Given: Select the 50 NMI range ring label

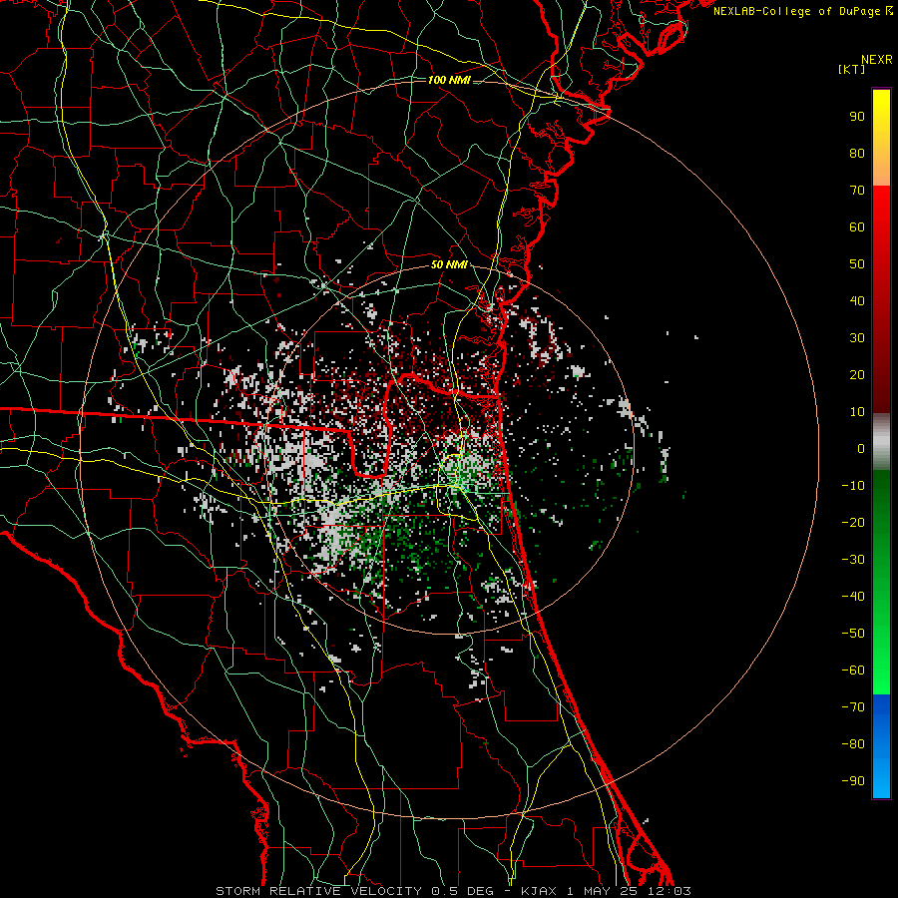Looking at the screenshot, I should pyautogui.click(x=449, y=264).
